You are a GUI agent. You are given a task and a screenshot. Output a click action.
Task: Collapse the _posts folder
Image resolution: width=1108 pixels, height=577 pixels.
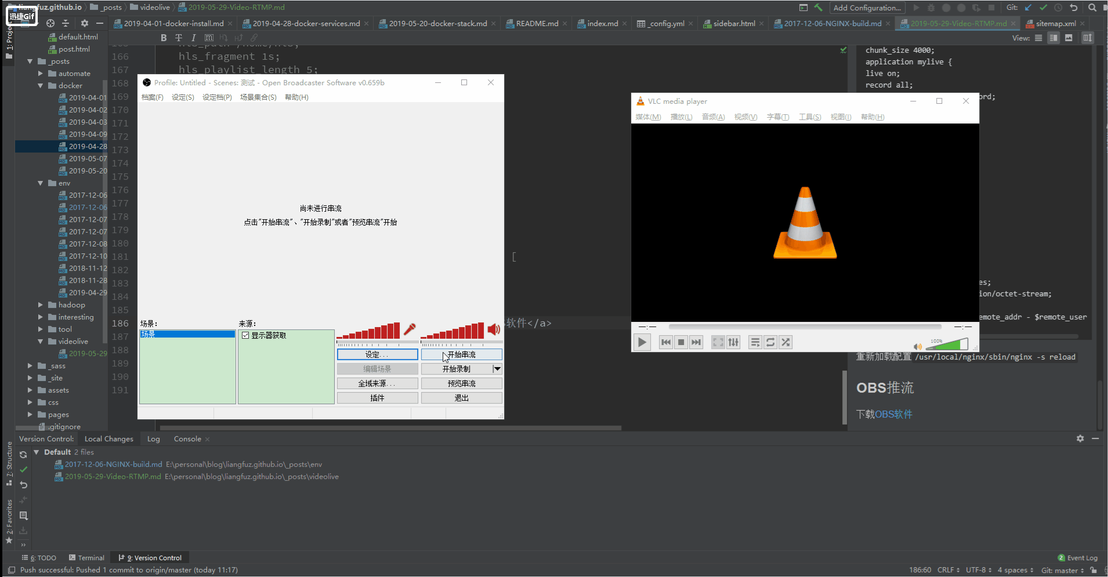click(x=30, y=61)
